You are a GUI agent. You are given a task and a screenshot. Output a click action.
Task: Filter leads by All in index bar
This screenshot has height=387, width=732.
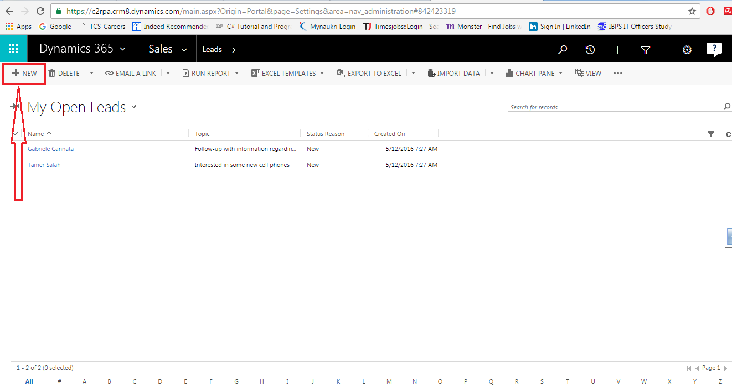tap(29, 381)
